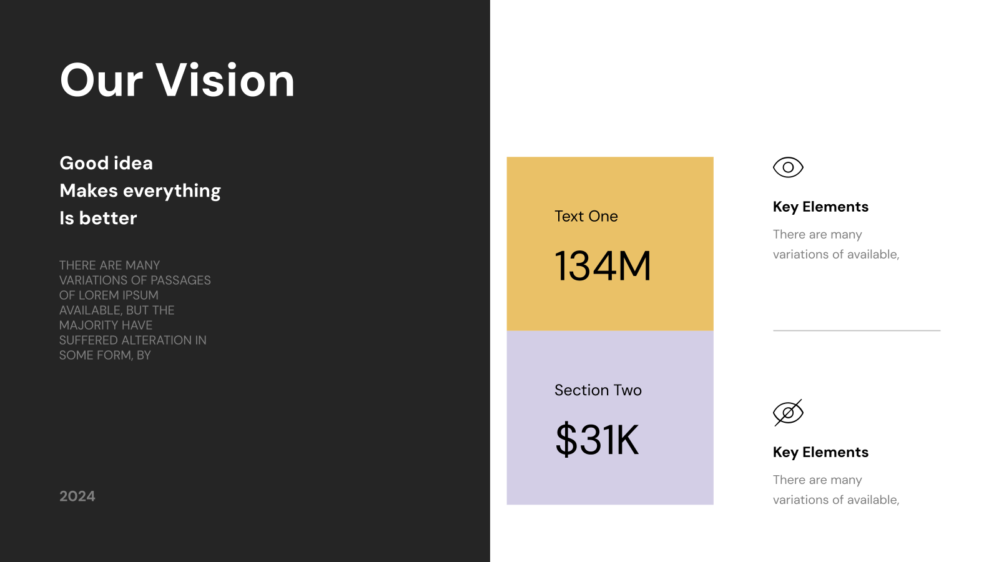
Task: Select description under the open eye icon
Action: pos(836,244)
